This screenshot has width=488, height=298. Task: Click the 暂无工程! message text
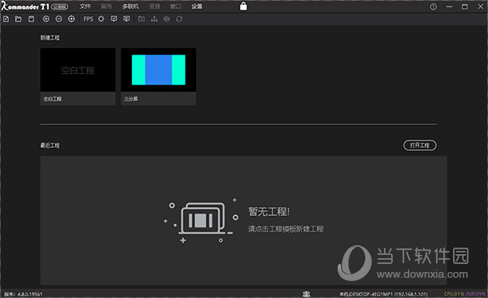(269, 212)
